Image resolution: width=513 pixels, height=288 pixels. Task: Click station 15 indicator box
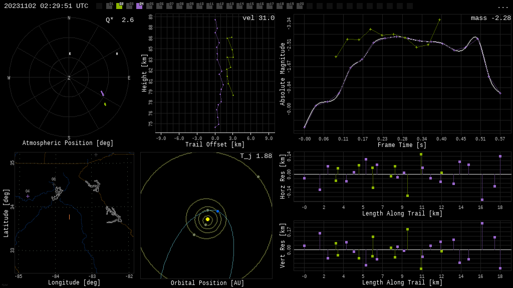pos(249,6)
